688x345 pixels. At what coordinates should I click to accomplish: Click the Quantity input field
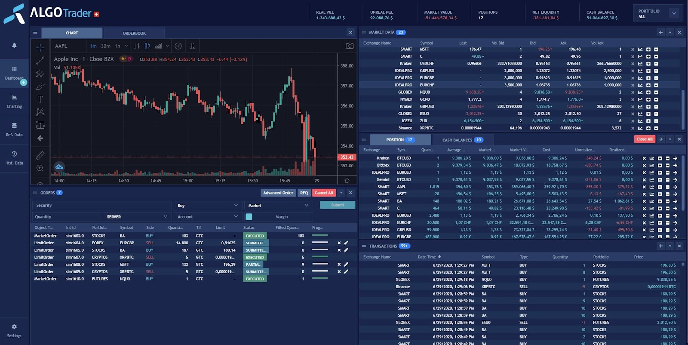point(67,217)
